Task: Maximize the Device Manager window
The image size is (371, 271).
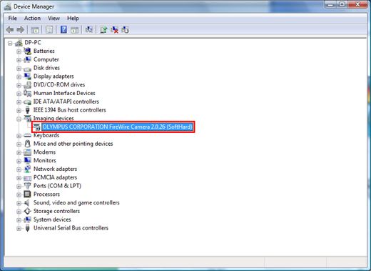Action: [x=342, y=4]
